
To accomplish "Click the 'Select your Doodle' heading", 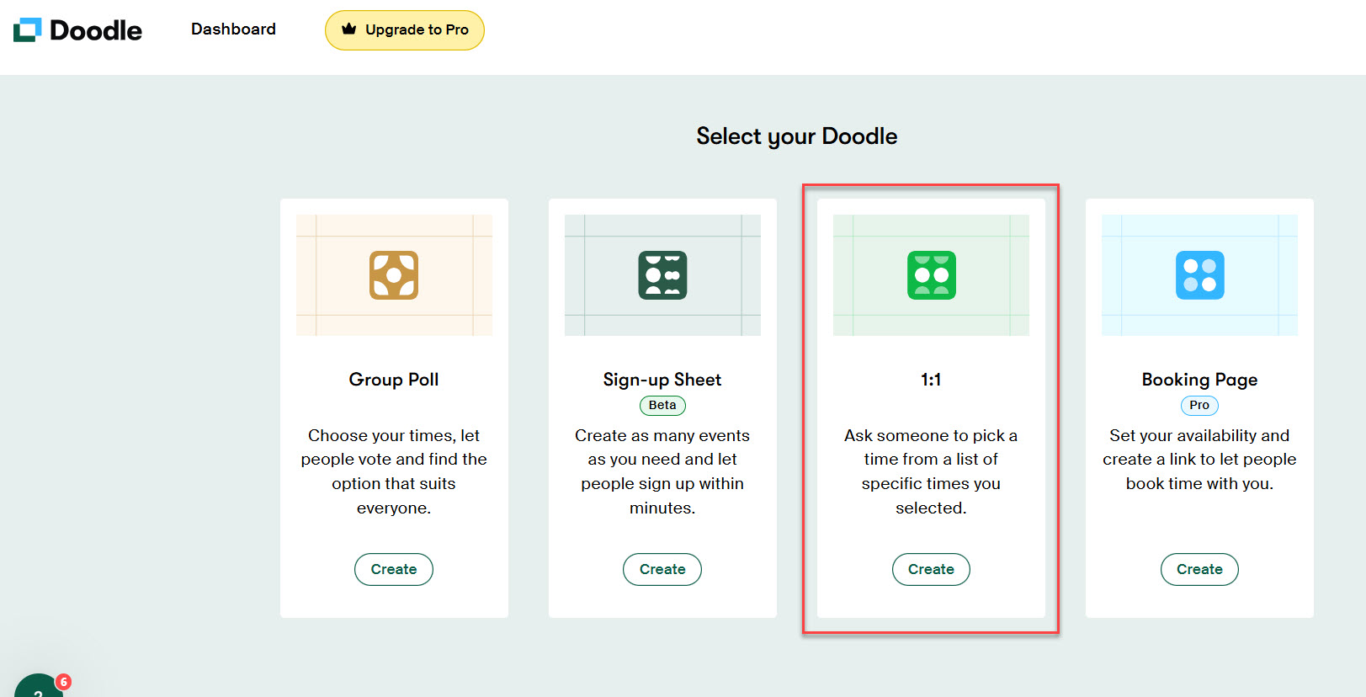I will (x=797, y=136).
